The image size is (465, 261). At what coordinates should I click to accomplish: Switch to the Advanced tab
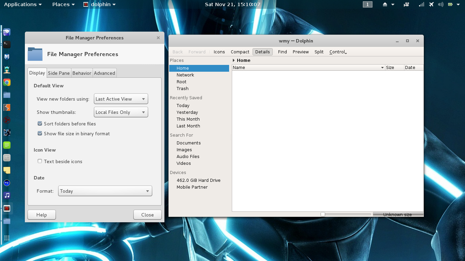pos(105,73)
